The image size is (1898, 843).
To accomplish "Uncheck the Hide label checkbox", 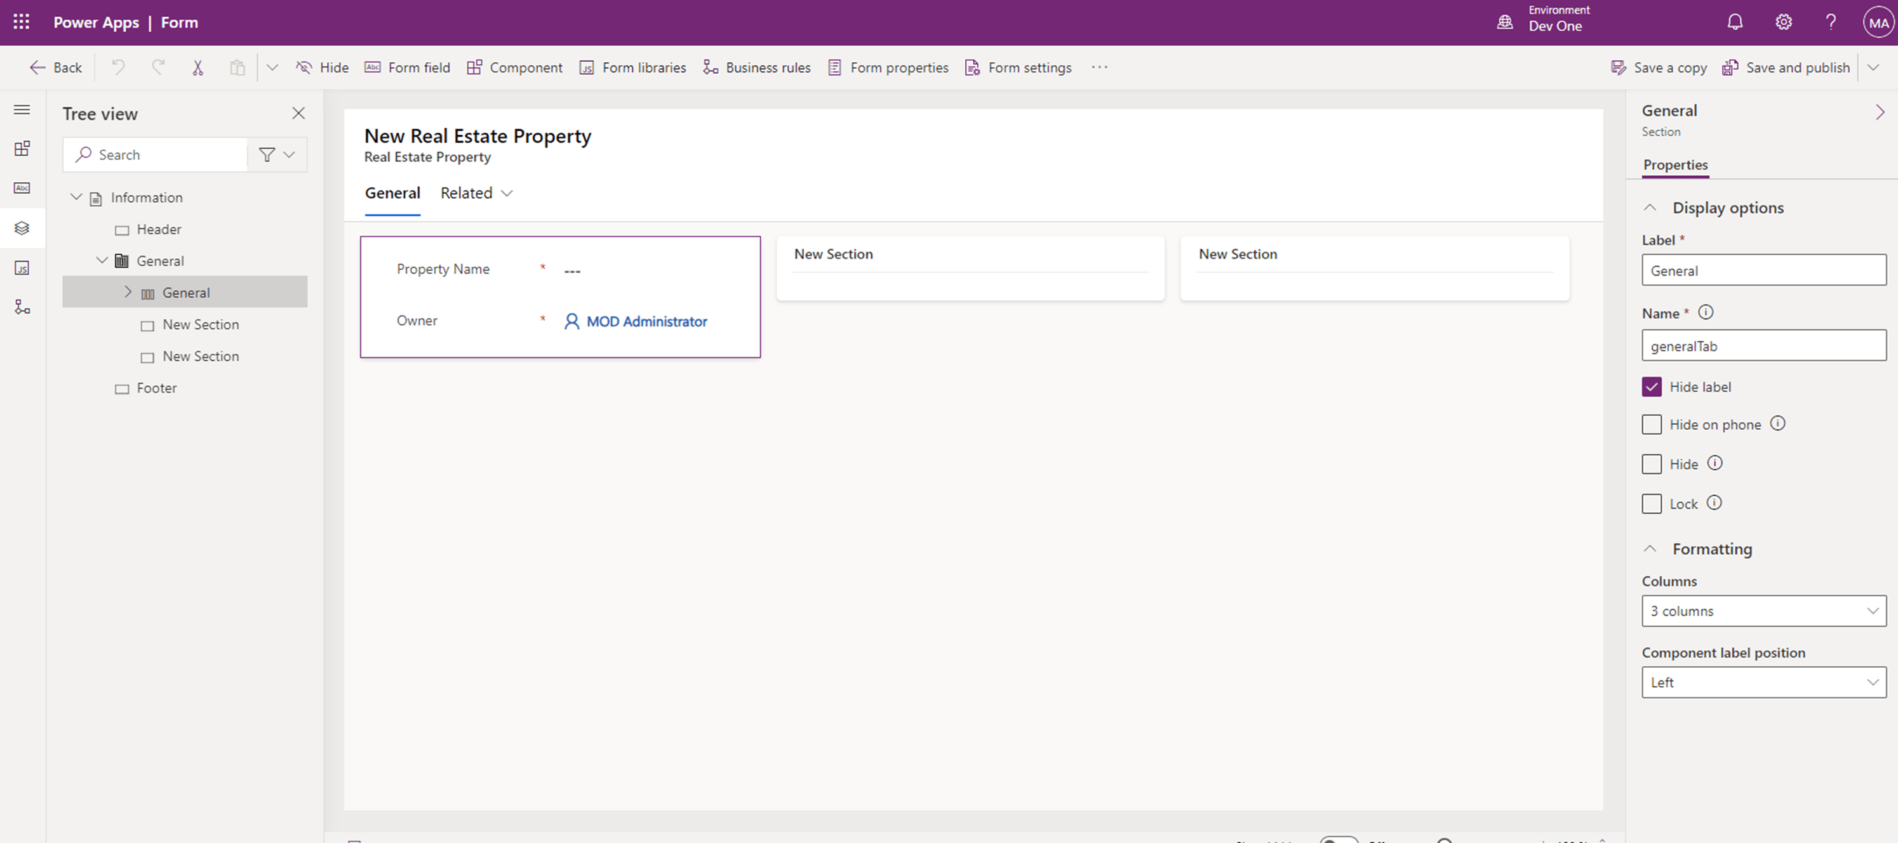I will click(1652, 386).
